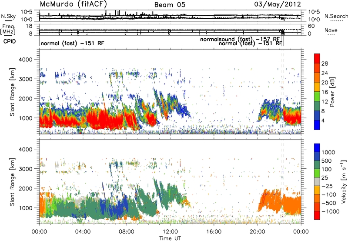Click the N.Sky legend label
The width and height of the screenshot is (348, 241).
(8, 16)
